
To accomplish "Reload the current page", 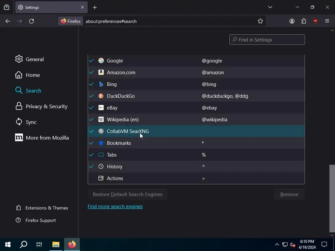I will pyautogui.click(x=31, y=21).
